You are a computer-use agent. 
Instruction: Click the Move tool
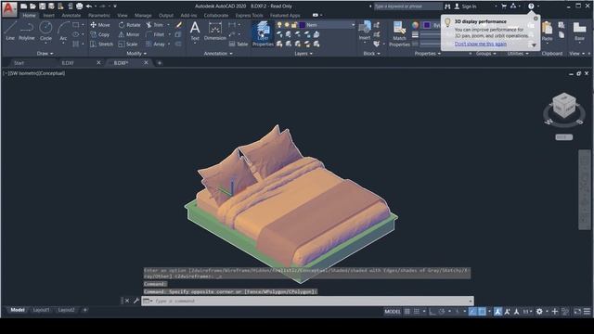tap(100, 25)
